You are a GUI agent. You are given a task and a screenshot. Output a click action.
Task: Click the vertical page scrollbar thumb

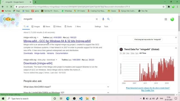[179, 24]
